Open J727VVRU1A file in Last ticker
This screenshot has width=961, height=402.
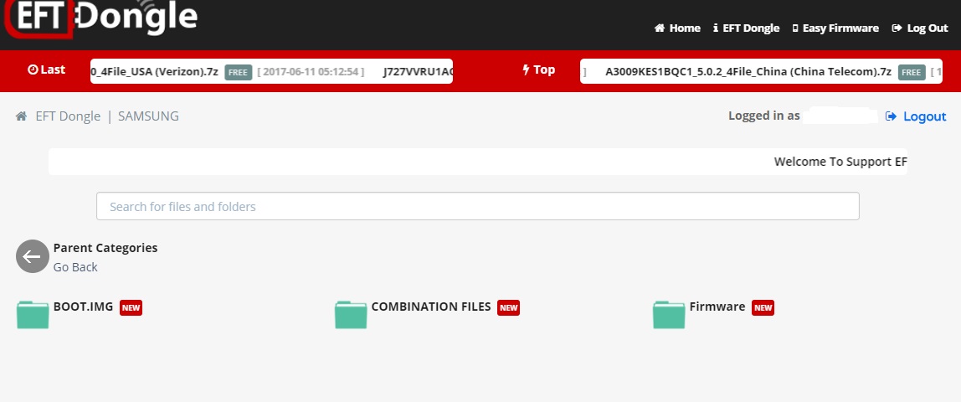click(x=418, y=72)
